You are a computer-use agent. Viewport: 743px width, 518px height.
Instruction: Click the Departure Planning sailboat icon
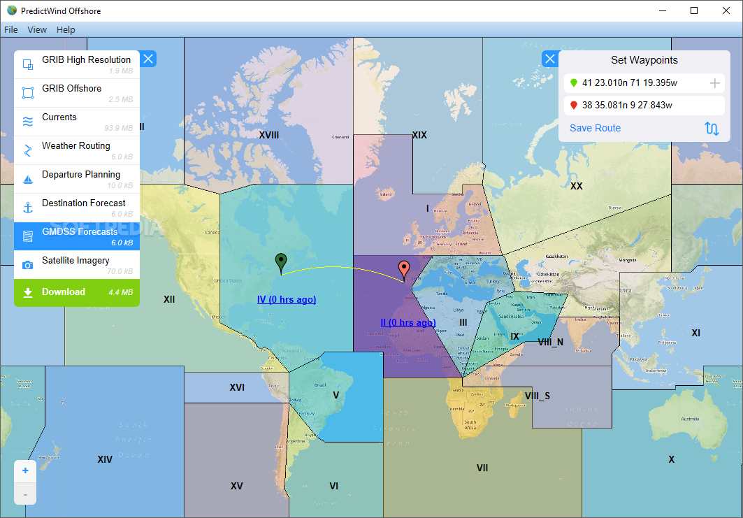coord(28,179)
